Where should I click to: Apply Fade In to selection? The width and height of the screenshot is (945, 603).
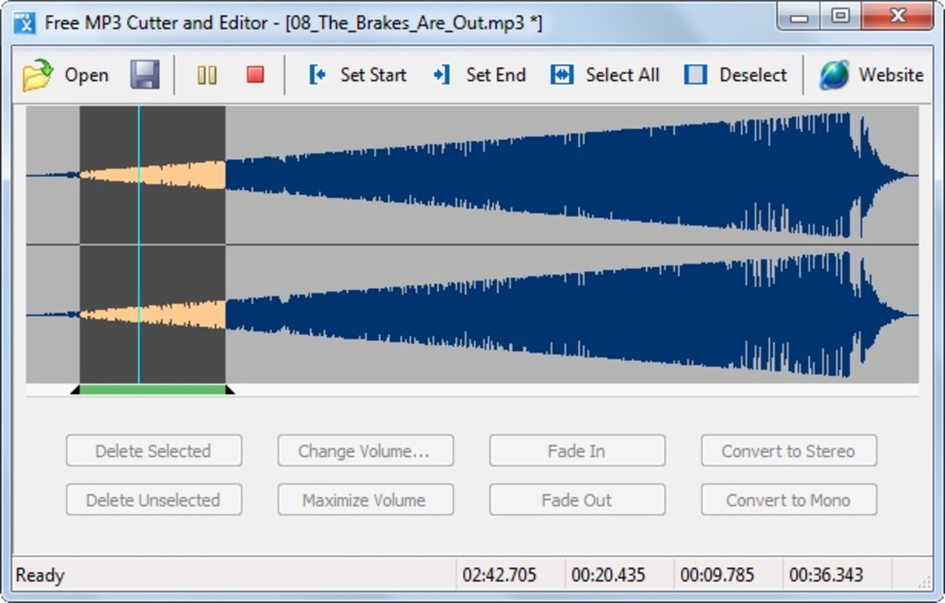coord(577,451)
